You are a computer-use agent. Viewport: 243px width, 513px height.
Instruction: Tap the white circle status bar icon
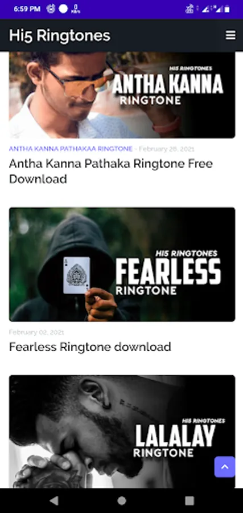pyautogui.click(x=63, y=9)
